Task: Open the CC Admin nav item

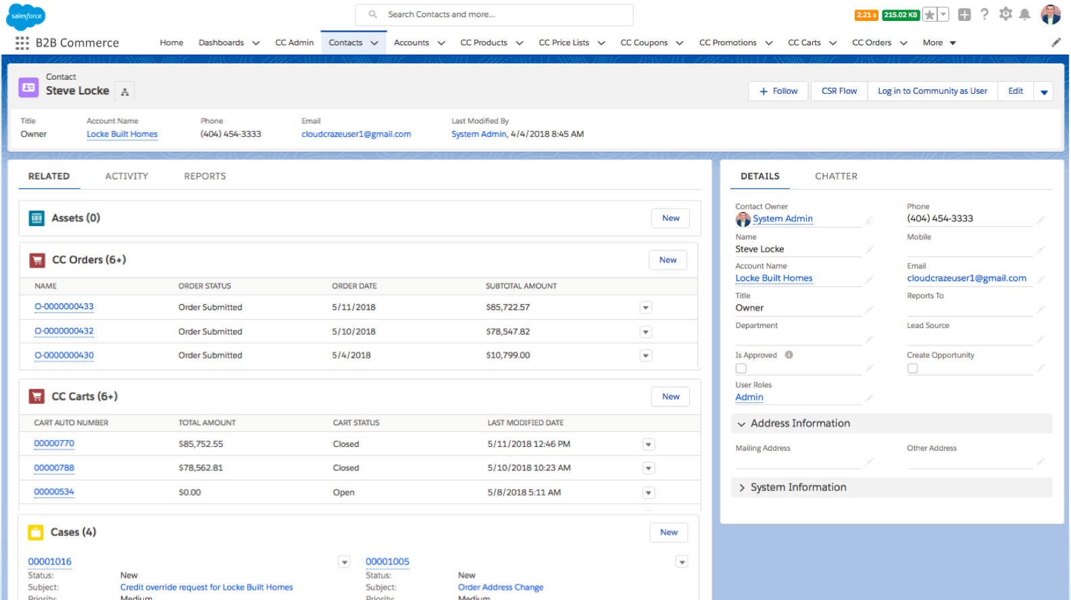Action: (x=295, y=43)
